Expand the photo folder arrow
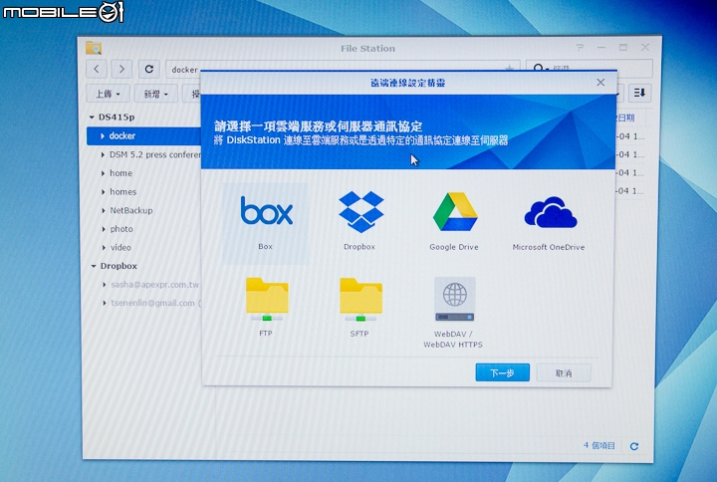Image resolution: width=717 pixels, height=482 pixels. point(104,229)
